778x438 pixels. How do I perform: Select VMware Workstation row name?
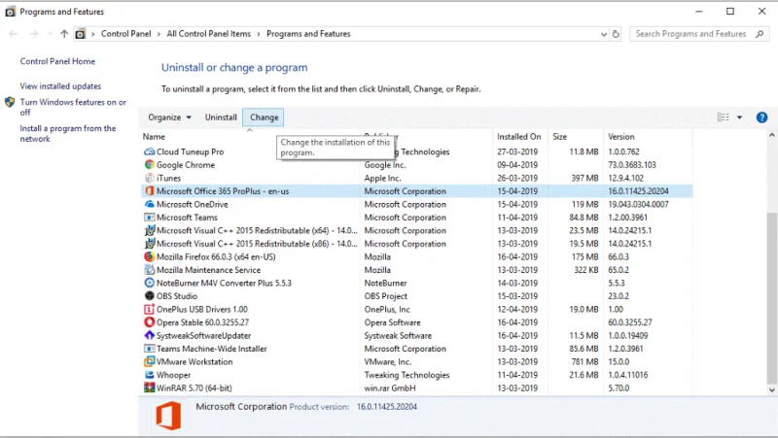point(194,361)
